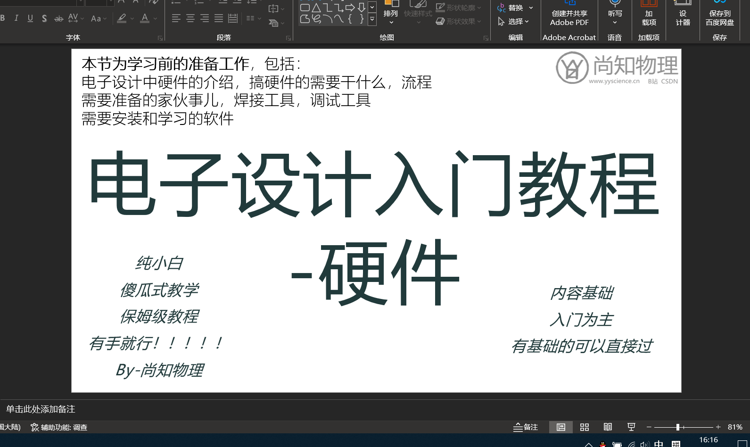
Task: Click the Replace (替换) button
Action: tap(515, 8)
